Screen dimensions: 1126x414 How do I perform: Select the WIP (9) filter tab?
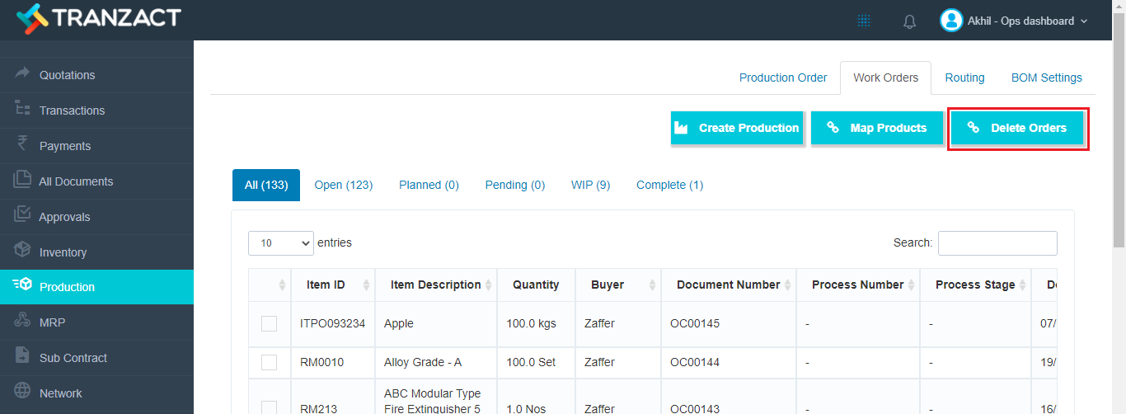[x=591, y=185]
